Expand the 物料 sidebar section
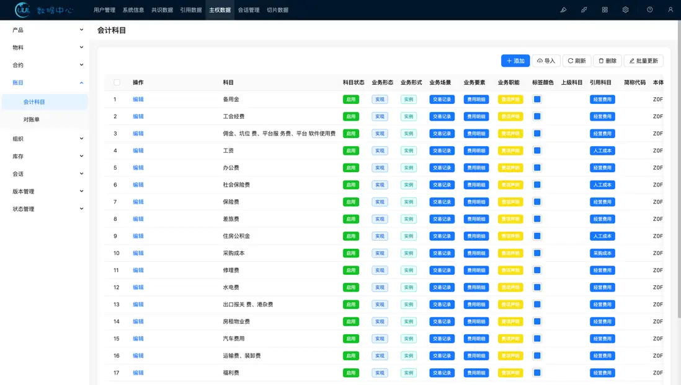681x385 pixels. click(45, 47)
